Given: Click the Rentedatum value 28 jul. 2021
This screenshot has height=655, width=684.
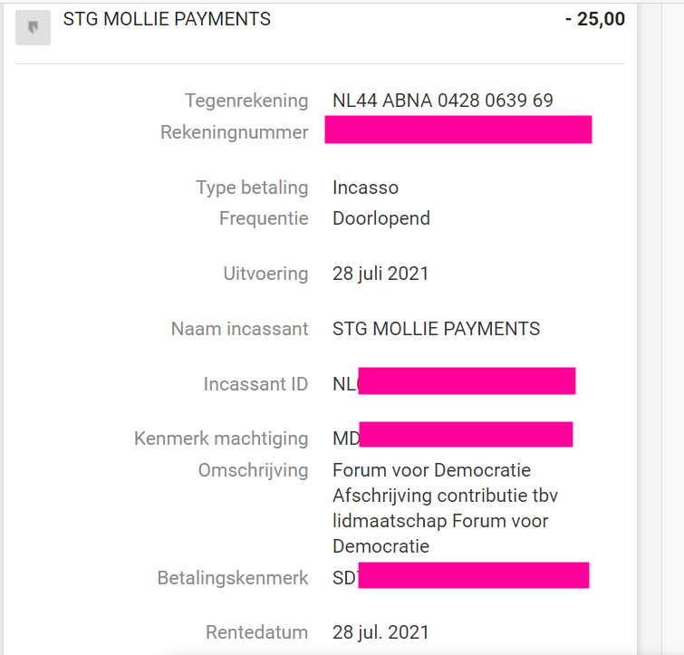Looking at the screenshot, I should 381,631.
